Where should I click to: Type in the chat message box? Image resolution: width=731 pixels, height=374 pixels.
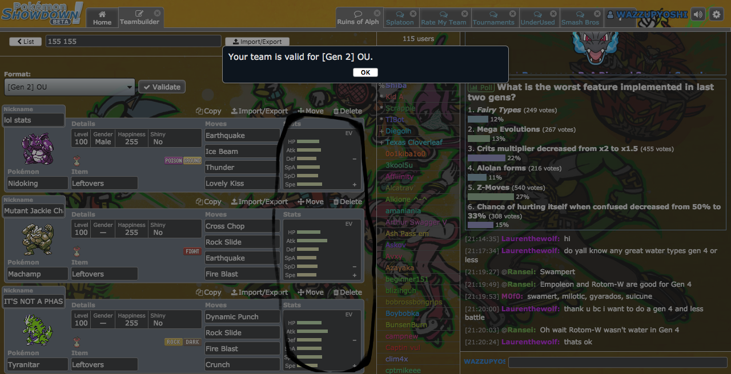pos(617,362)
